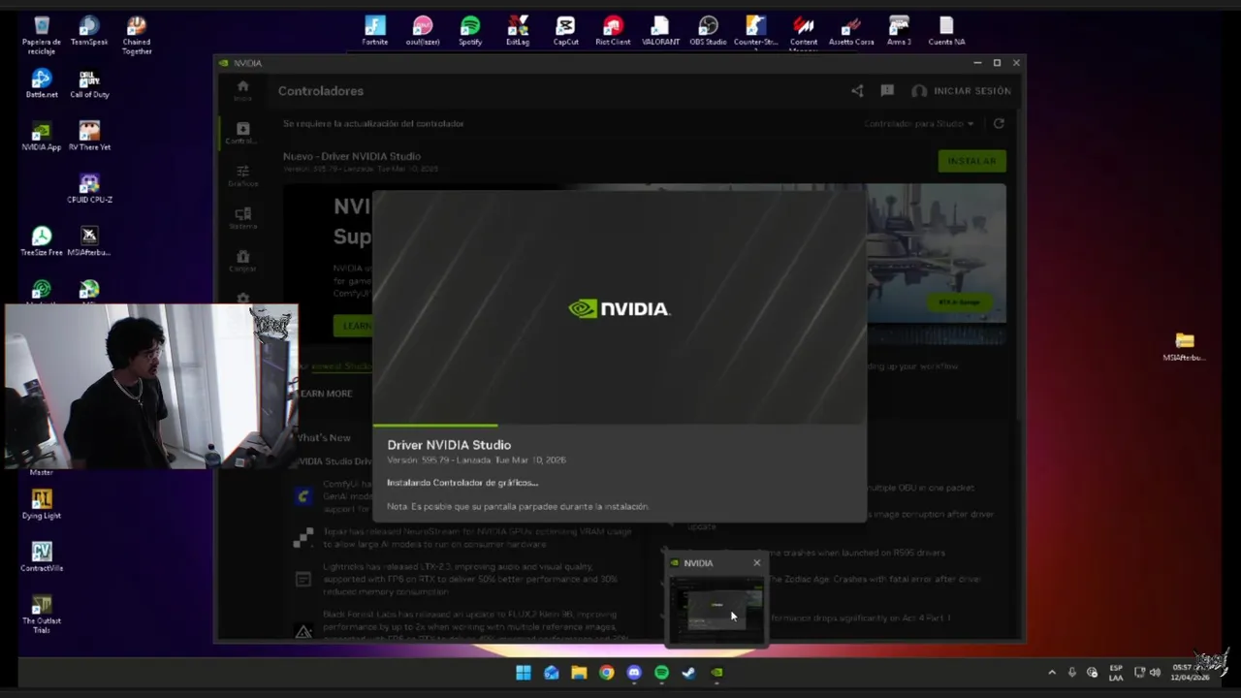
Task: Click the NVIDIA taskbar preview thumbnail
Action: coord(716,609)
